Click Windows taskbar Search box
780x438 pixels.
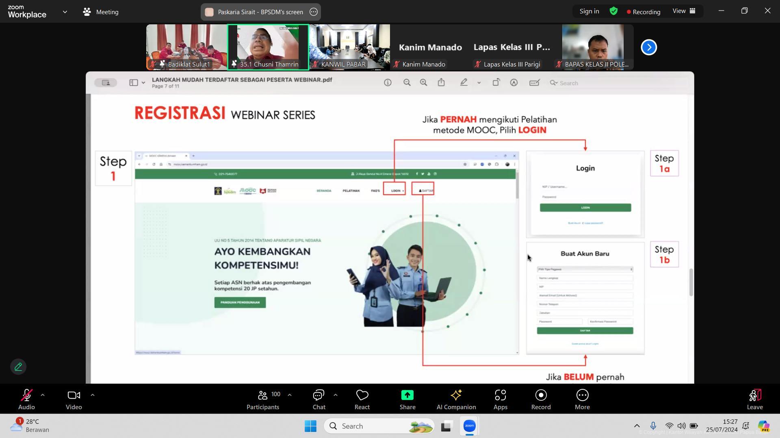tap(379, 426)
